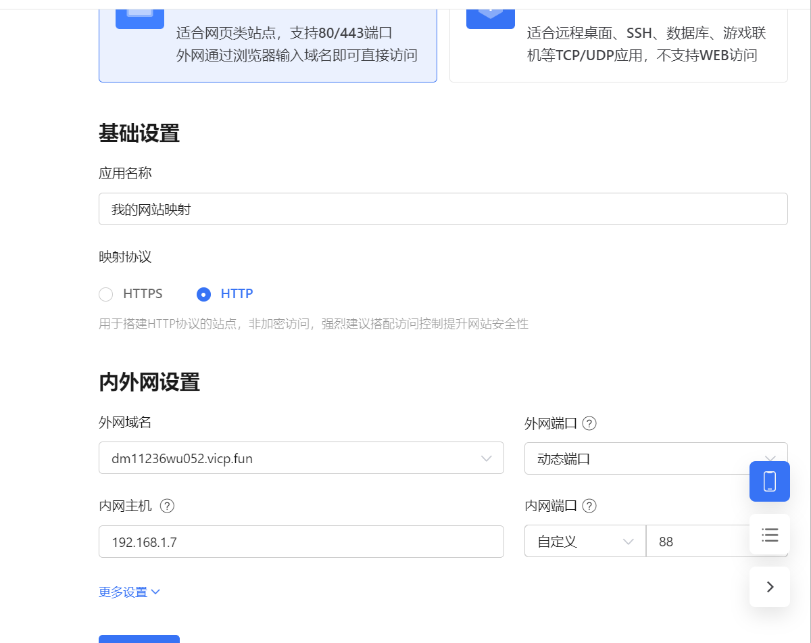Image resolution: width=811 pixels, height=643 pixels.
Task: Click the floating list menu icon
Action: [x=769, y=535]
